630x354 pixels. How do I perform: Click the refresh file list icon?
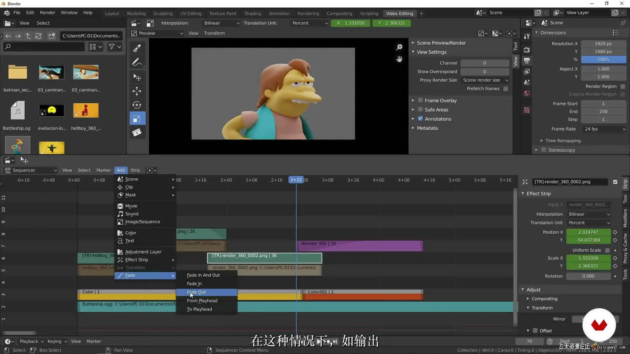[38, 36]
